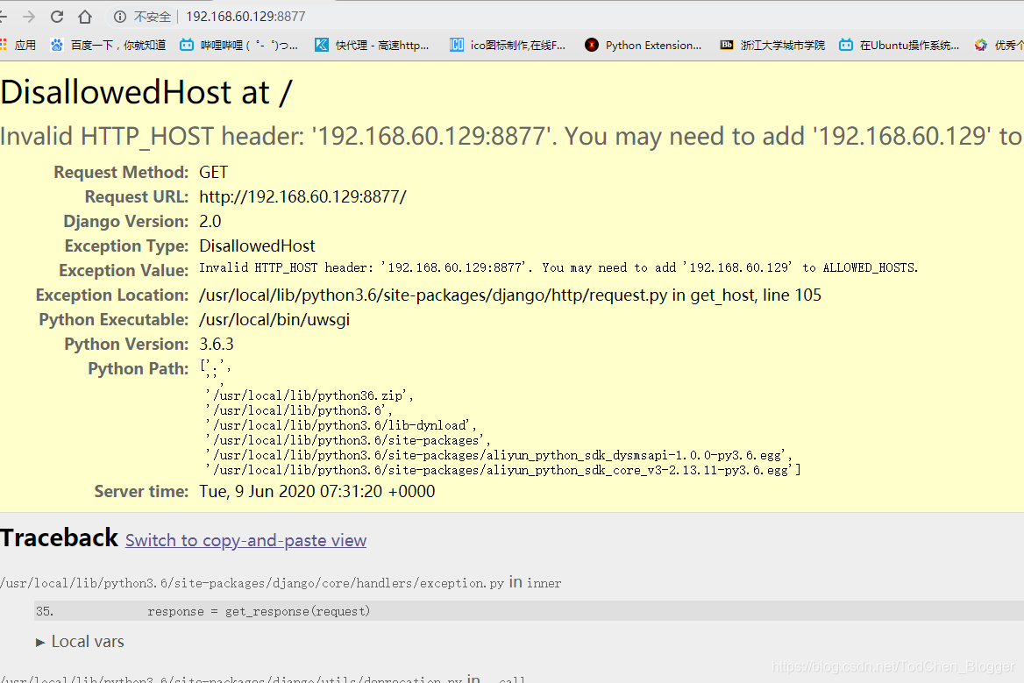Open 百度一下，你就知道 bookmark

click(x=109, y=45)
